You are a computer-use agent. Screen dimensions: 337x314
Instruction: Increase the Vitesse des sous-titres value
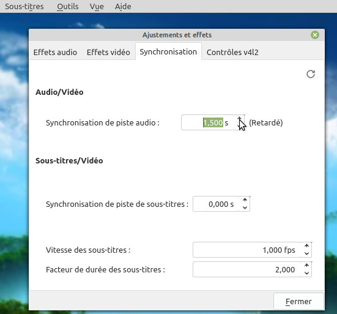[306, 246]
